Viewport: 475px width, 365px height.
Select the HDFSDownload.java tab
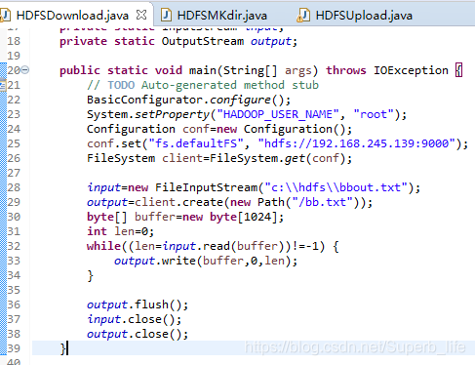pyautogui.click(x=72, y=16)
